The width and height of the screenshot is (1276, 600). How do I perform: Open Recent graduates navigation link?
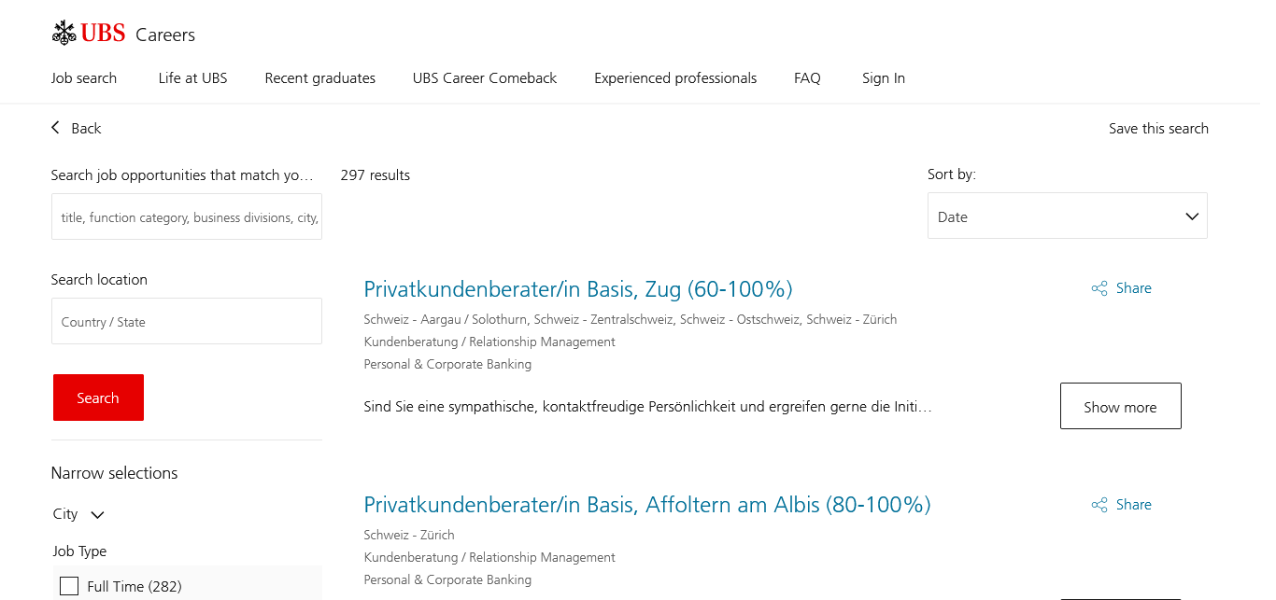[319, 78]
